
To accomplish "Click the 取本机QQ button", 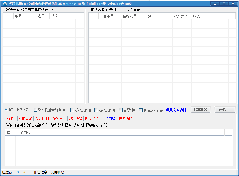I will tap(201, 110).
